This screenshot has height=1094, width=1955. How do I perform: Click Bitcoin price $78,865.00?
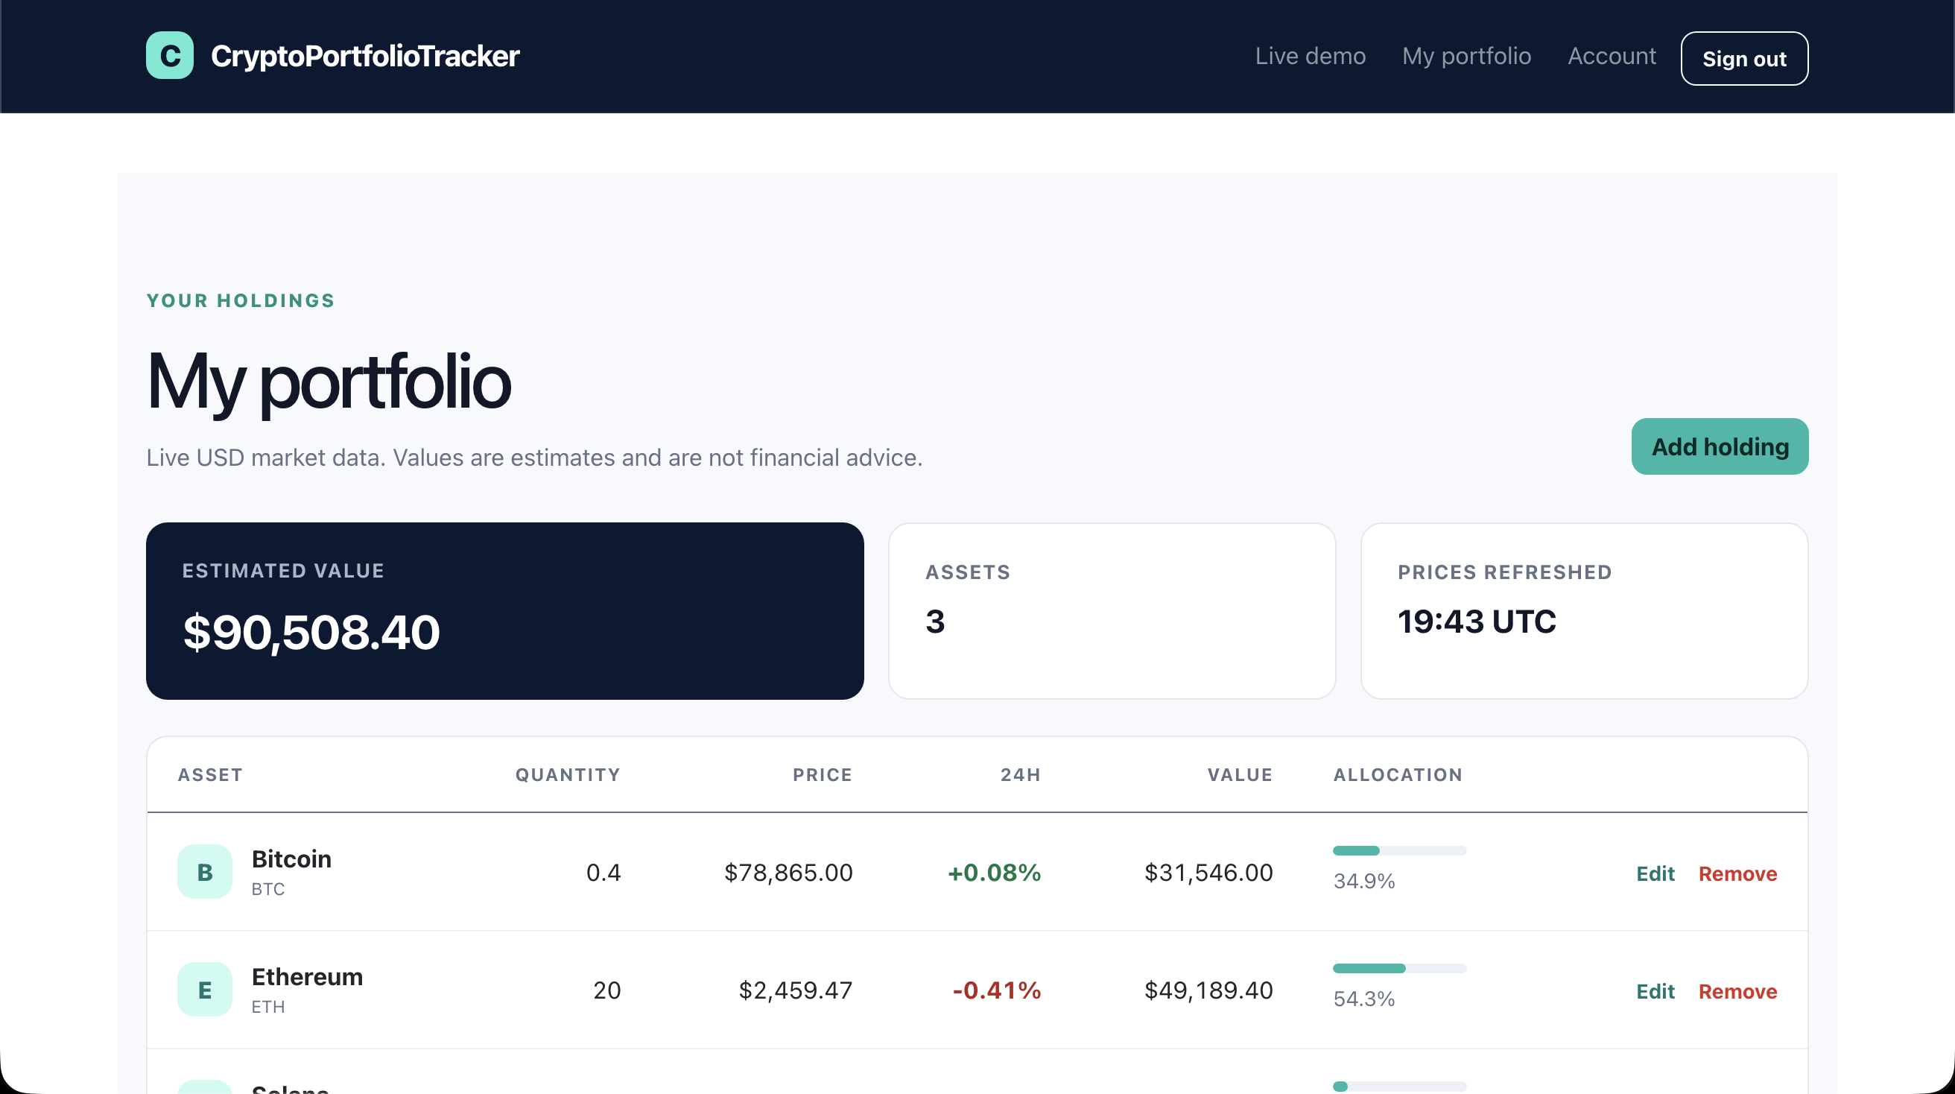coord(788,873)
